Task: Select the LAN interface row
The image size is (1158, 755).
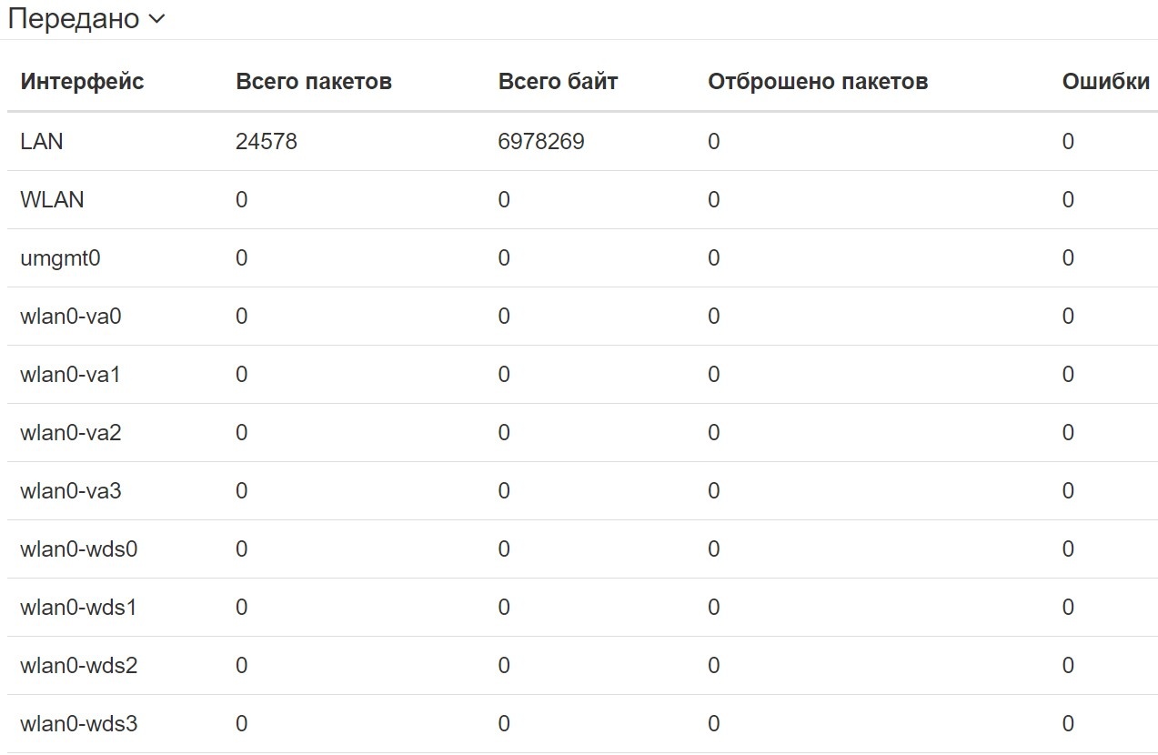Action: coord(42,141)
